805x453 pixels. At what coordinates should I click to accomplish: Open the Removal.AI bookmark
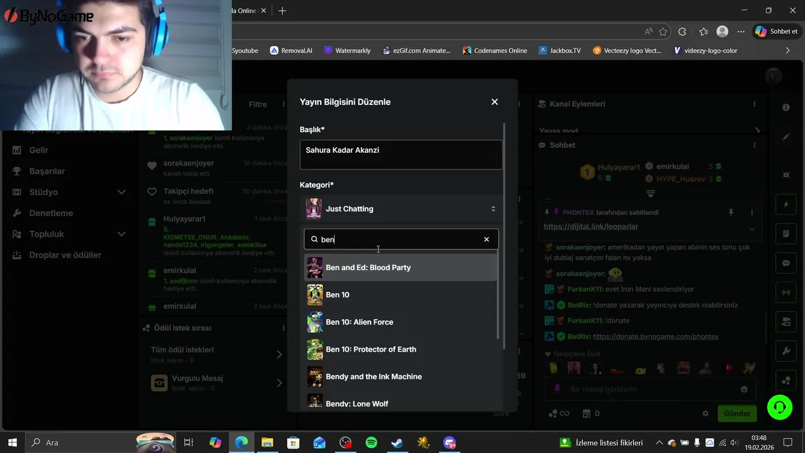coord(291,50)
